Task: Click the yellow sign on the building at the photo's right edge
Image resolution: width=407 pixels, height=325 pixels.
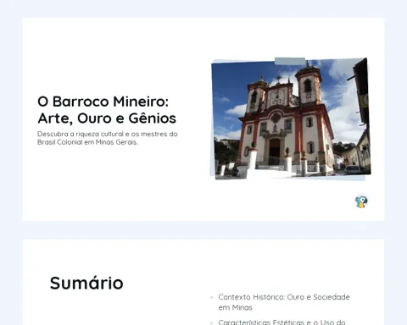Action: [x=365, y=100]
